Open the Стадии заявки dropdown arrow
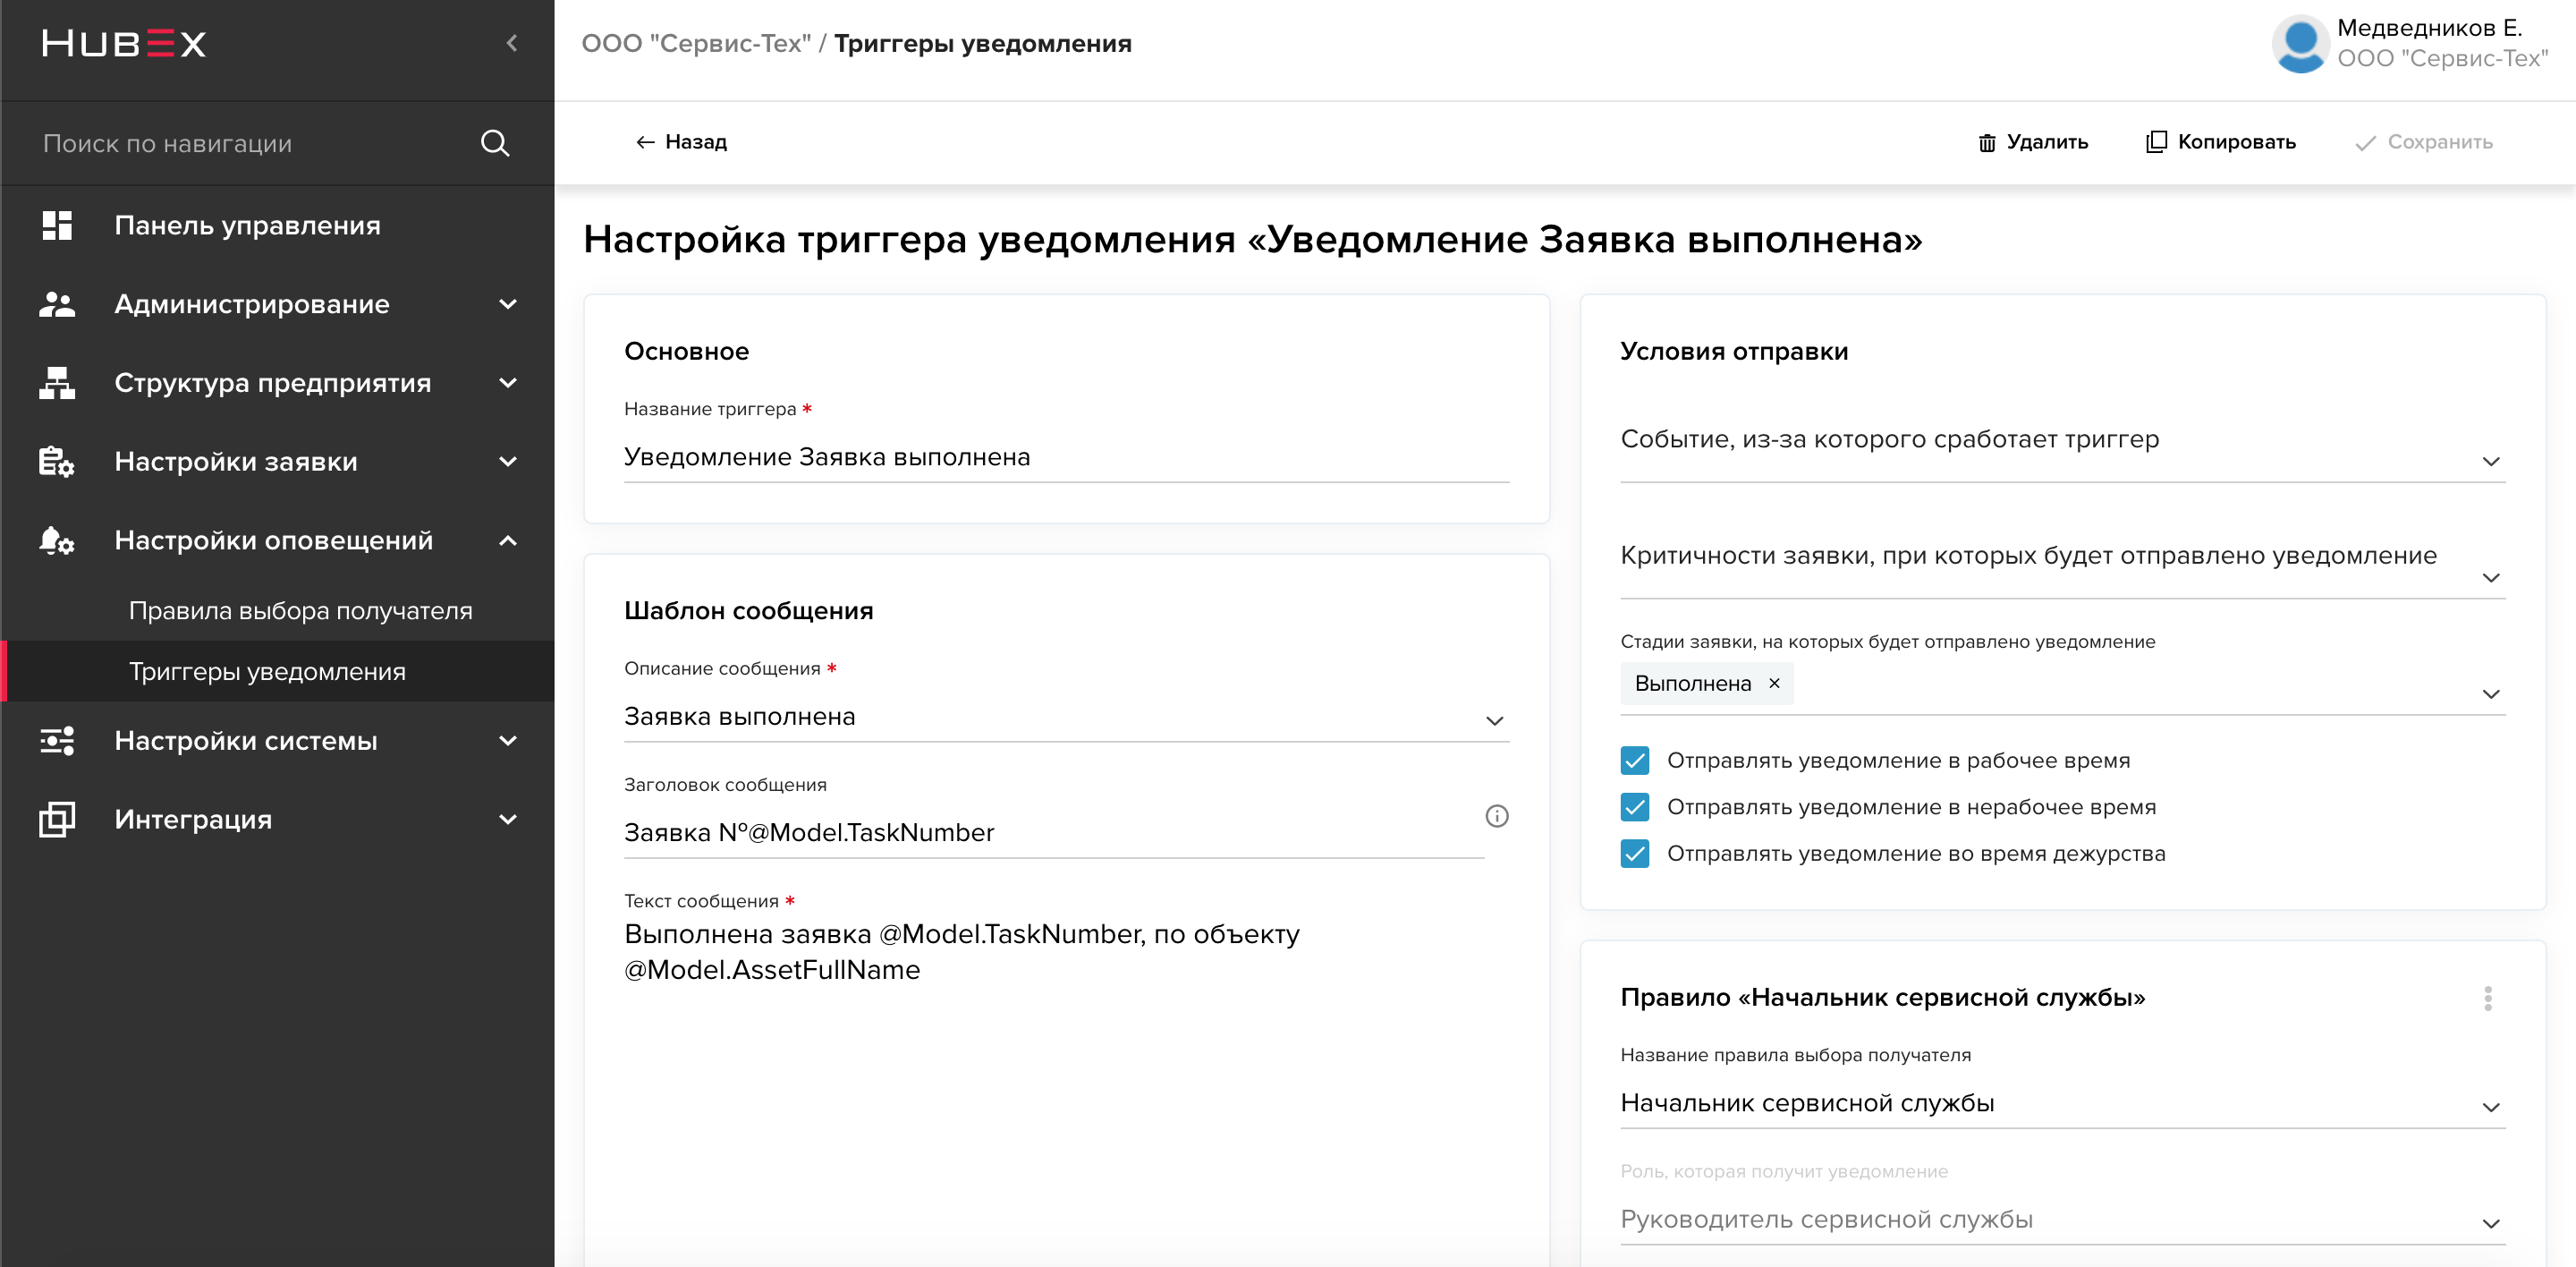Screen dimensions: 2576x1267 [2491, 694]
